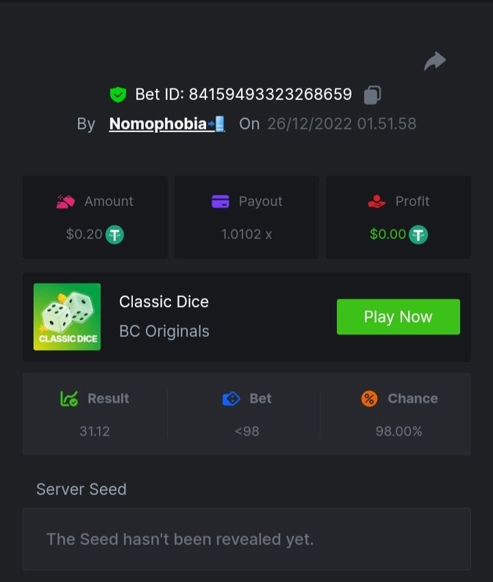Open the Classic Dice game thumbnail

pyautogui.click(x=67, y=316)
